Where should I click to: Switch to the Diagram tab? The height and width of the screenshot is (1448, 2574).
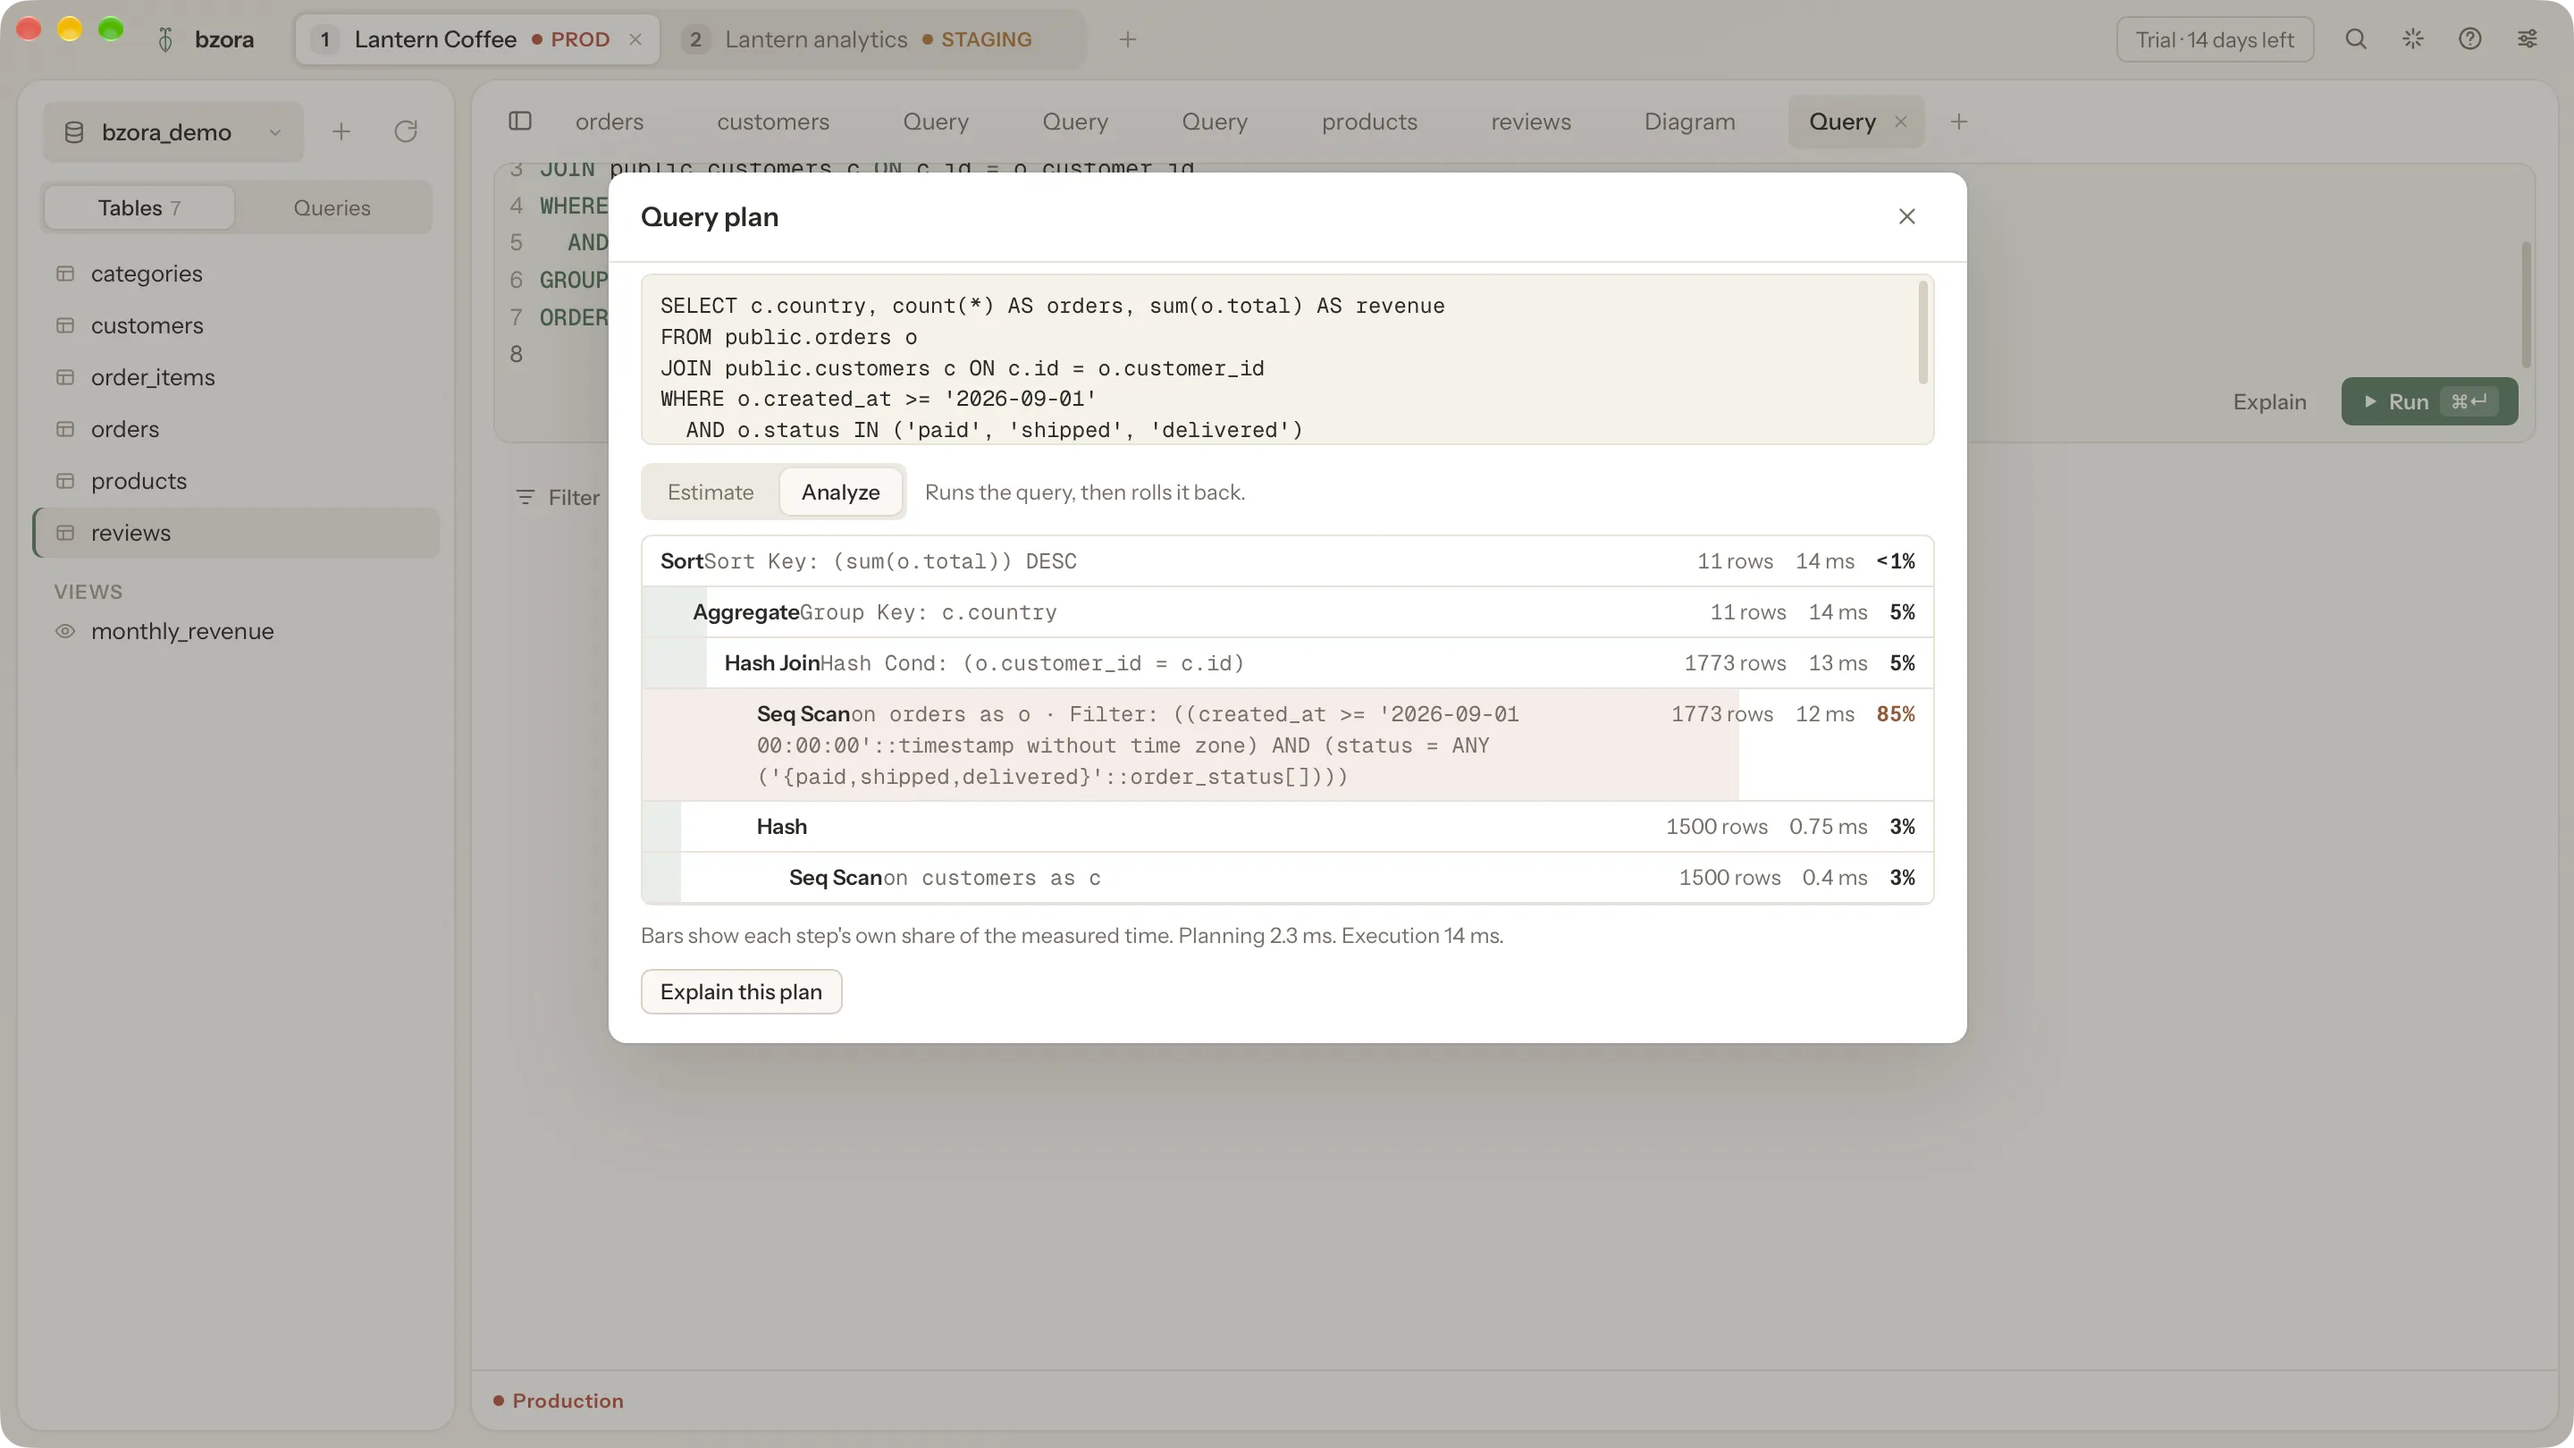(1690, 122)
